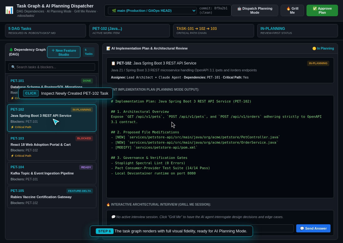The image size is (343, 243).
Task: Open New Feature Studio
Action: click(x=64, y=52)
